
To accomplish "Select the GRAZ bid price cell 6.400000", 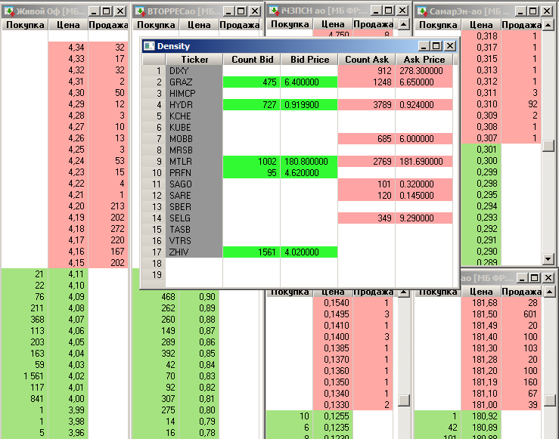I will [309, 82].
